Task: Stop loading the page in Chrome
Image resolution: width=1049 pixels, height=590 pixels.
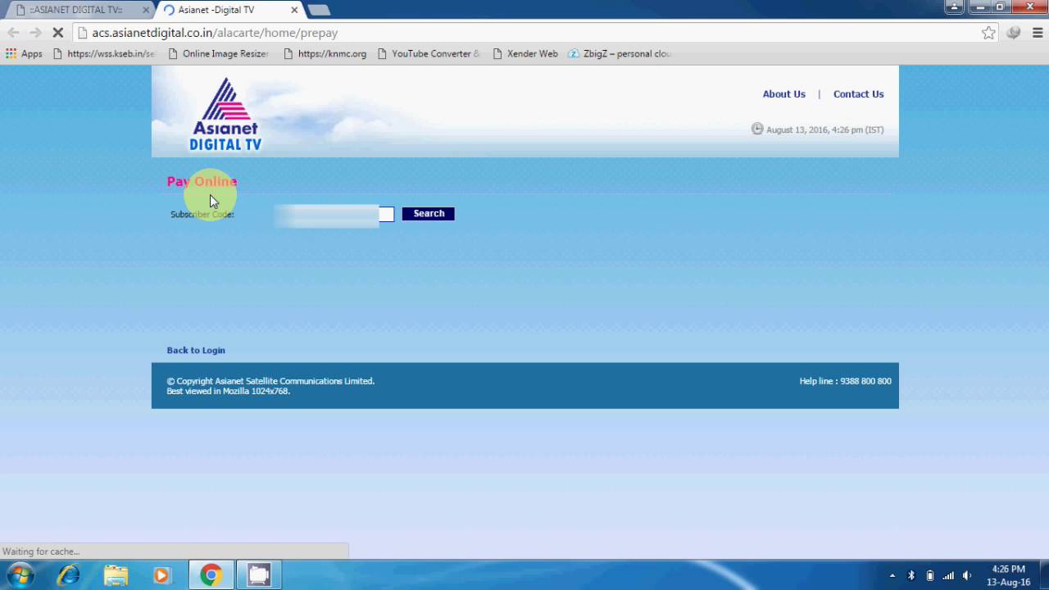Action: (x=58, y=33)
